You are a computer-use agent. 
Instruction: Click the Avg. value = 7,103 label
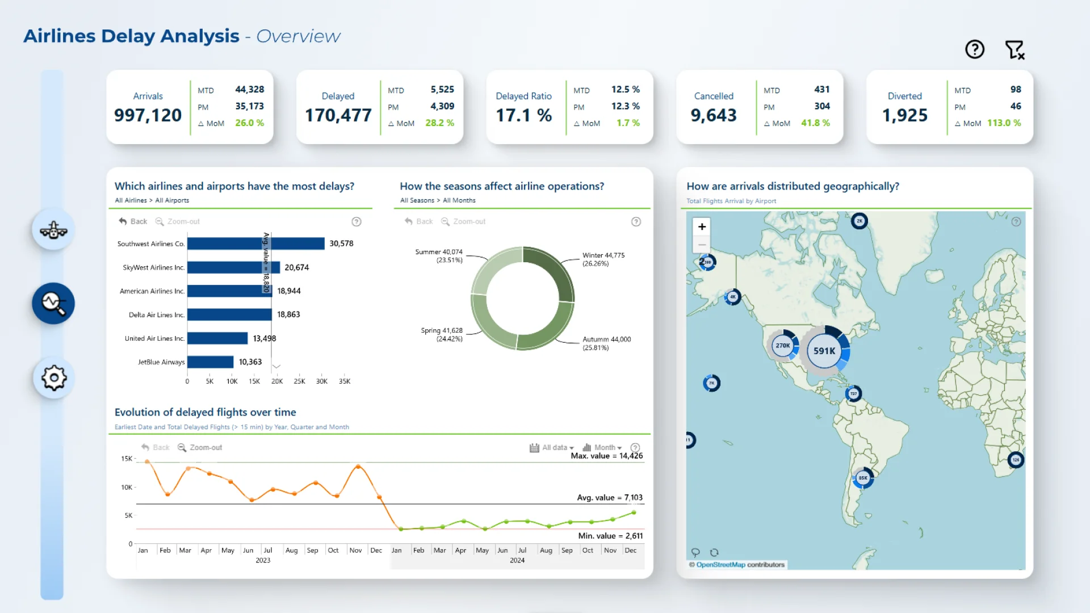pyautogui.click(x=610, y=498)
